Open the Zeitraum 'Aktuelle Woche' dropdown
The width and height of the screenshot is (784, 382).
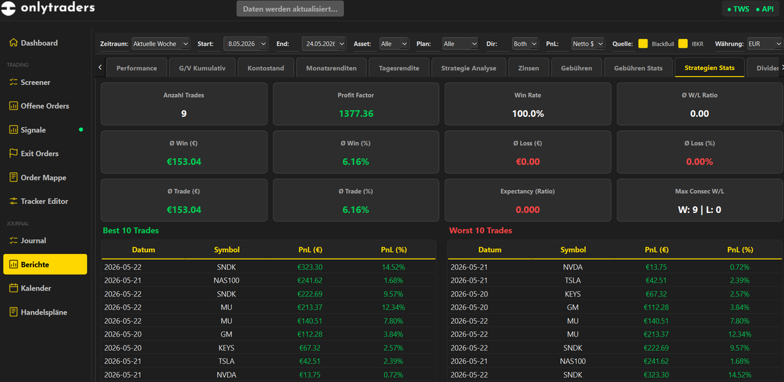coord(161,44)
